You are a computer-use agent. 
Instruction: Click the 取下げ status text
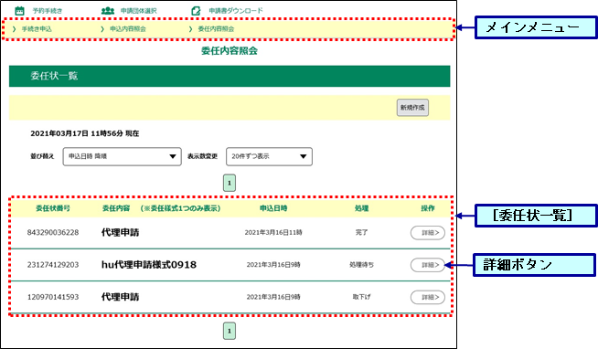point(361,297)
